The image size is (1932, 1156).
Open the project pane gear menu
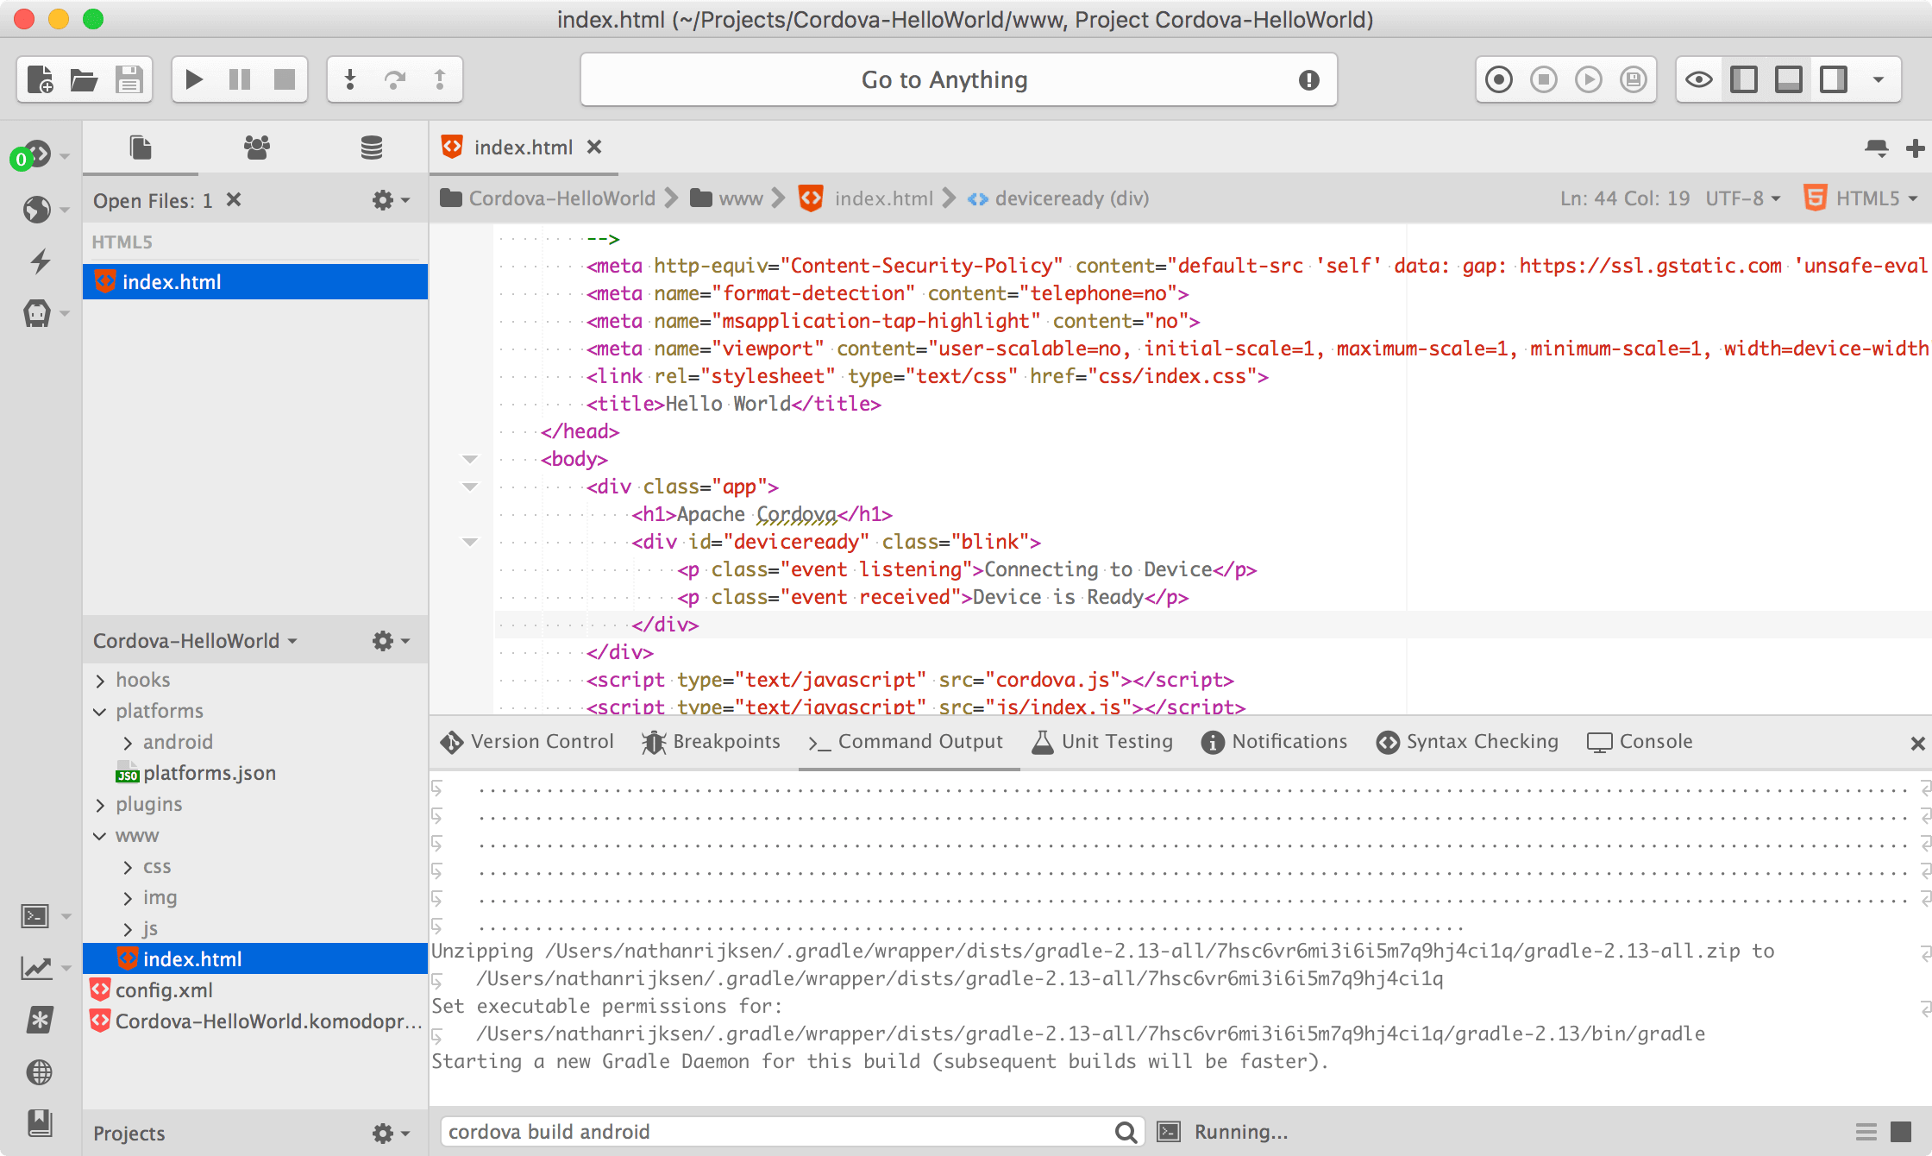tap(391, 641)
